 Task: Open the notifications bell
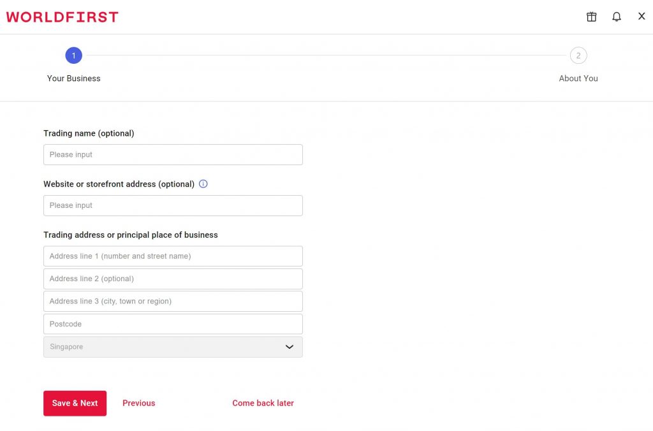tap(617, 17)
